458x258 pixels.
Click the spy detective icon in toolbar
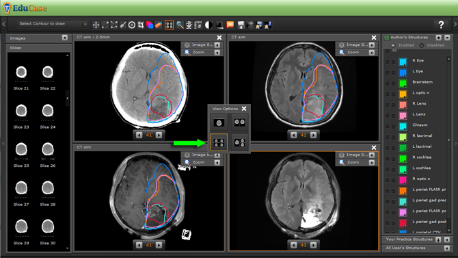(x=189, y=25)
